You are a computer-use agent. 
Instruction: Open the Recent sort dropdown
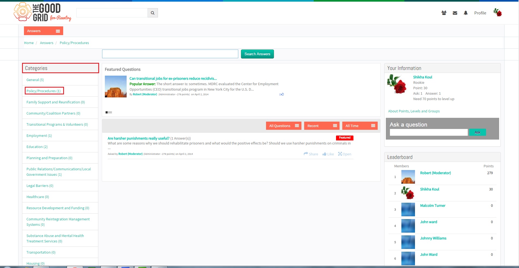point(322,126)
